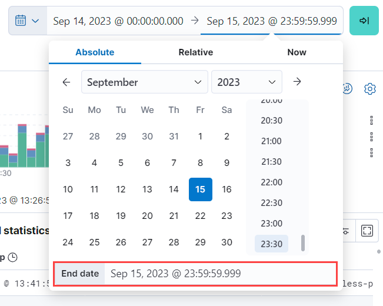Screen dimensions: 383x306
Task: Pick the 22:00 time option
Action: pyautogui.click(x=271, y=182)
